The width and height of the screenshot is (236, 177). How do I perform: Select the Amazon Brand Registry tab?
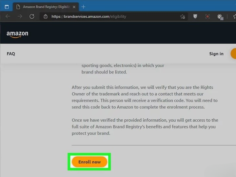tap(46, 7)
